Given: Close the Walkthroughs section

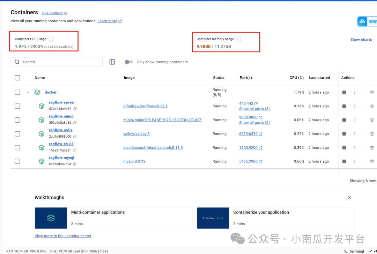Looking at the screenshot, I should pos(349,198).
